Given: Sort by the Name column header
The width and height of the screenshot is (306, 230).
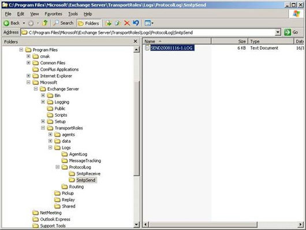Looking at the screenshot, I should click(x=177, y=41).
